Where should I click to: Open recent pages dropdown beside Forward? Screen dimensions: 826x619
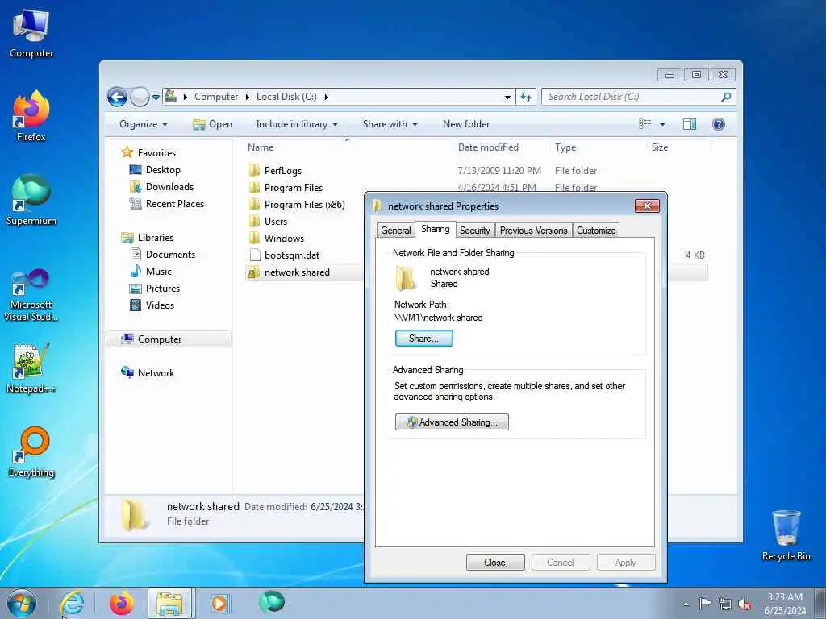pos(156,98)
